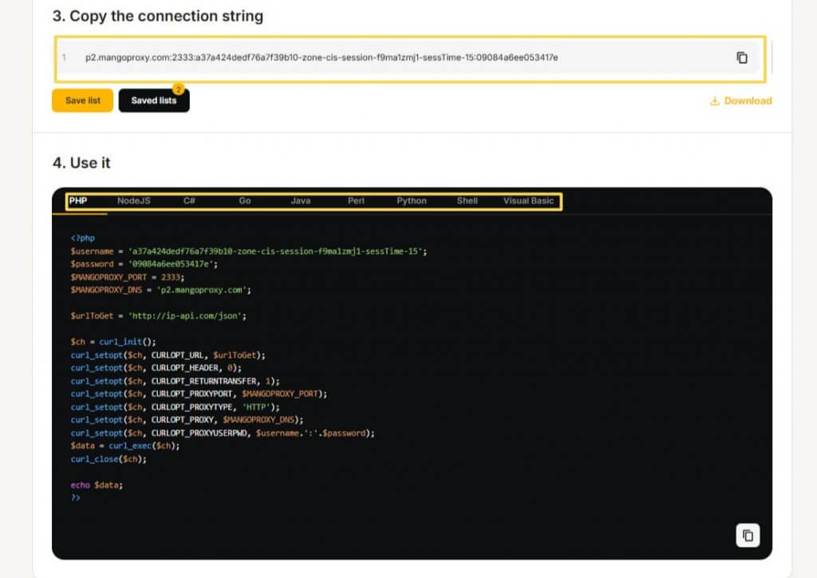Click the Download text link

pyautogui.click(x=748, y=101)
